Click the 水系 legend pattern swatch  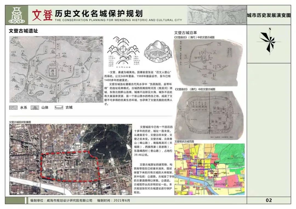pyautogui.click(x=13, y=108)
